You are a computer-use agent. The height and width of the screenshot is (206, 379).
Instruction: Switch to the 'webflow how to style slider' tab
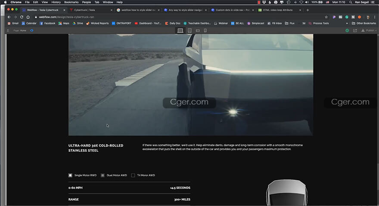(x=138, y=10)
